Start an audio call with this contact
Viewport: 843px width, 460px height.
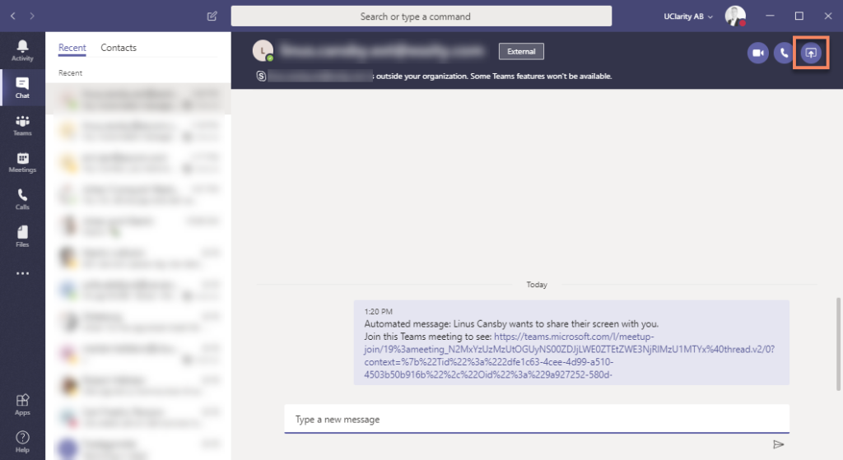point(784,53)
